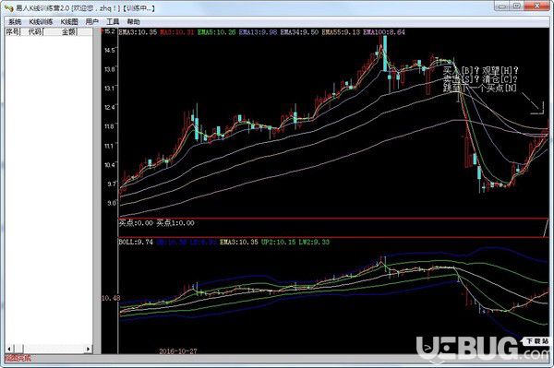The image size is (554, 368).
Task: Click the right scroll arrow under the list
Action: pos(89,349)
